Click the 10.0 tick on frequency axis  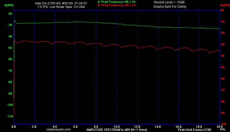117,126
